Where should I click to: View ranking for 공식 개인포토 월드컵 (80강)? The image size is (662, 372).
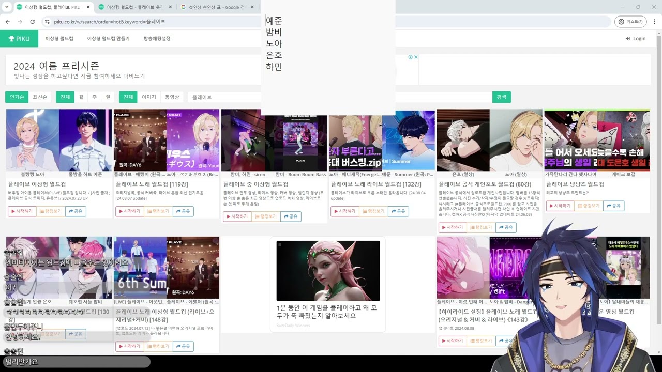click(x=482, y=227)
